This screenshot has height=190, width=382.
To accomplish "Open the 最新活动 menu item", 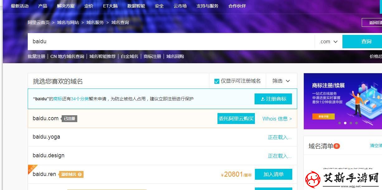I will click(20, 6).
